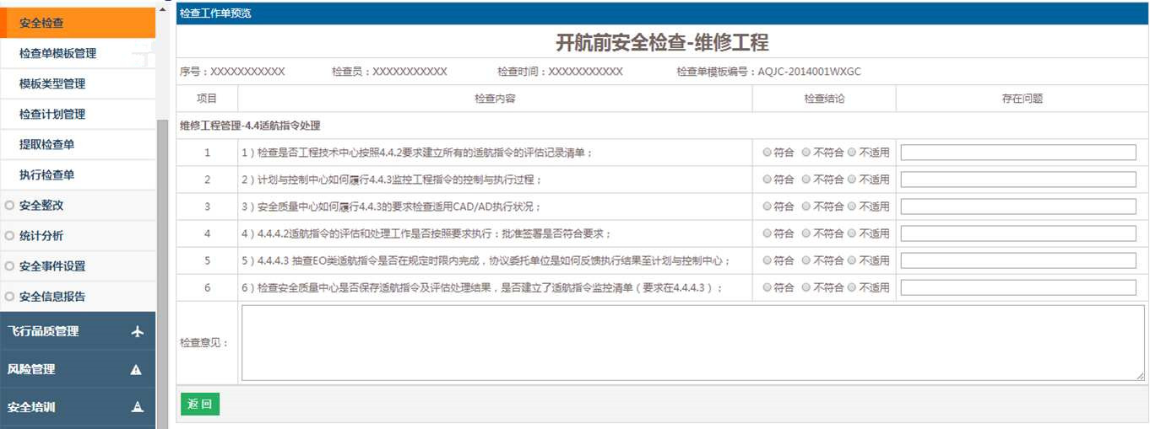Screen dimensions: 1150x429
Task: Click the 检查内容 column header
Action: click(495, 99)
